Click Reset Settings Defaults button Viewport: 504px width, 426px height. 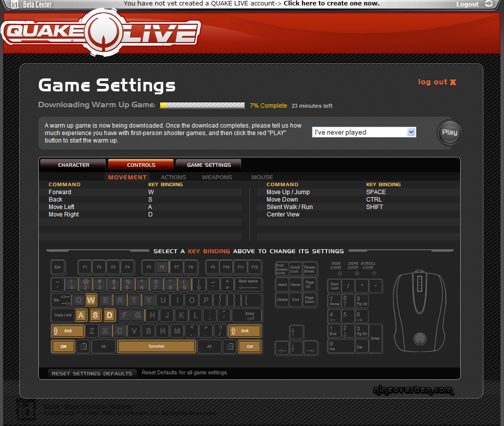(92, 373)
